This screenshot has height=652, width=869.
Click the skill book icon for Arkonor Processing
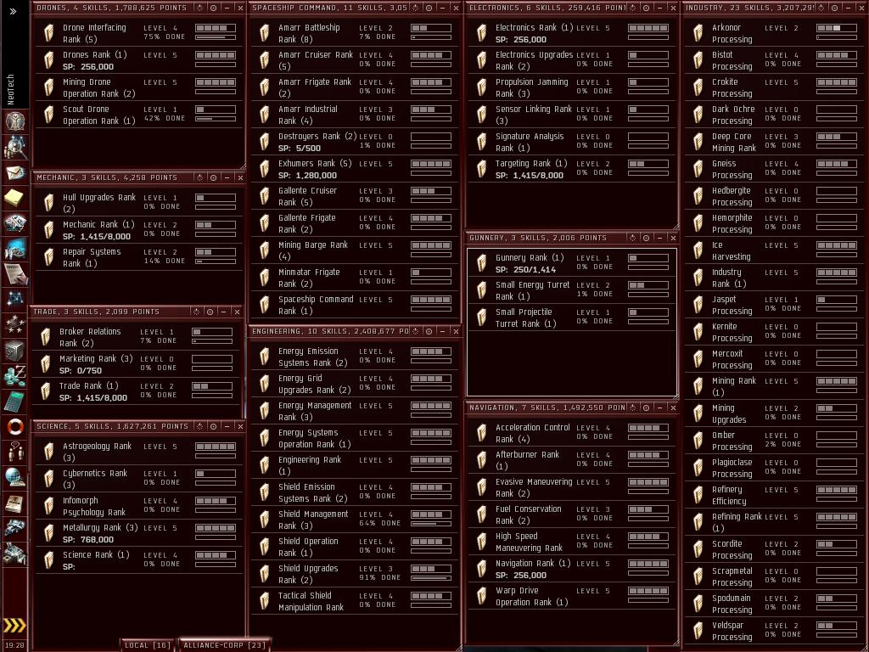[x=698, y=33]
